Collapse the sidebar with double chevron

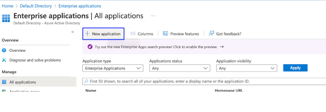tap(73, 32)
